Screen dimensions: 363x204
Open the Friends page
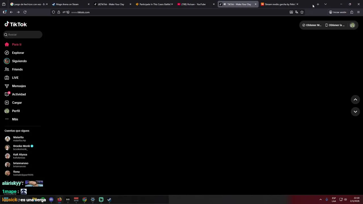coord(14,69)
